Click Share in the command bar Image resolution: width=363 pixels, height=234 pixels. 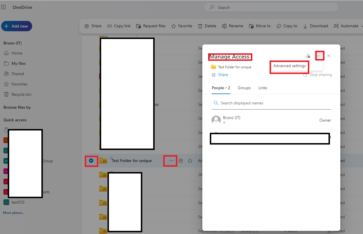click(93, 26)
